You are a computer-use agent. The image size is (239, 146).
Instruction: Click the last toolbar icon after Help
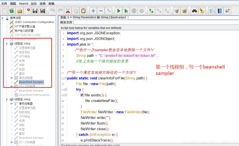227,11
